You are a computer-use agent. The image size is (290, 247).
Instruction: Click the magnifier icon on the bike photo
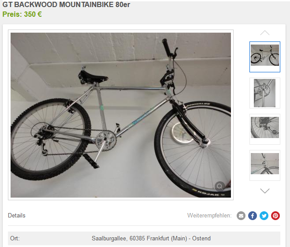click(x=220, y=186)
